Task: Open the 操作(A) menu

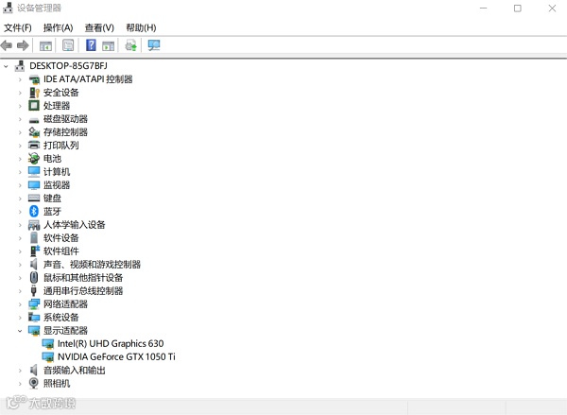Action: [59, 27]
